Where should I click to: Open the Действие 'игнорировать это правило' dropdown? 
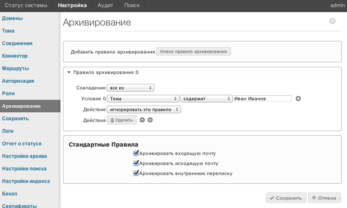click(x=144, y=109)
